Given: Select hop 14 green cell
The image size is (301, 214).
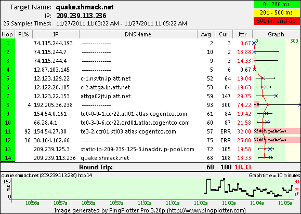Looking at the screenshot, I should click(8, 158).
